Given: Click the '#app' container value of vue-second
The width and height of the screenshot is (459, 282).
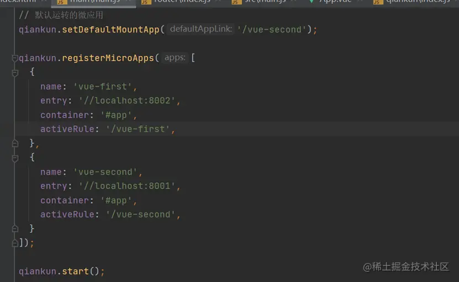Looking at the screenshot, I should 116,200.
